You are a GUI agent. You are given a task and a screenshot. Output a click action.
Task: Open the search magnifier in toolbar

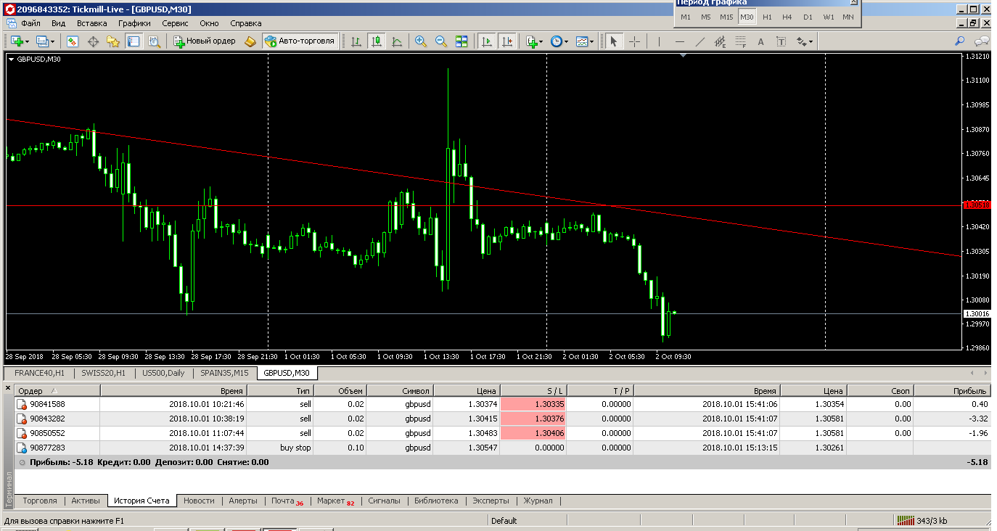coord(959,41)
